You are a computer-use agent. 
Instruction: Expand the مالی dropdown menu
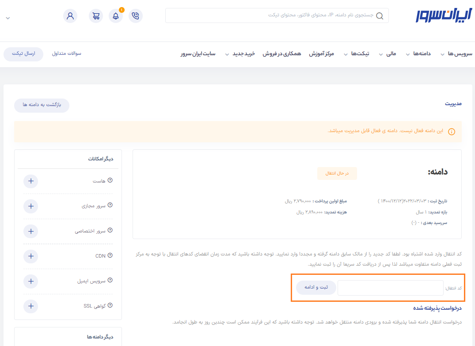coord(388,54)
